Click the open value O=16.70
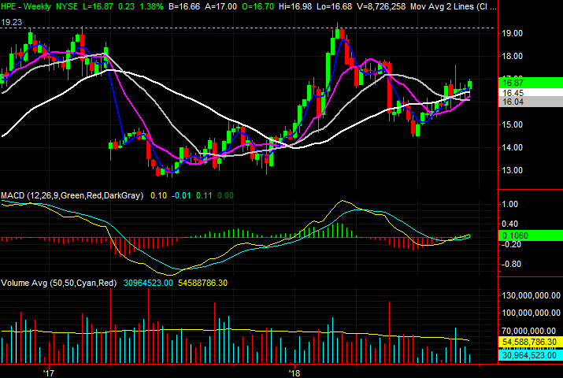The image size is (563, 378). click(x=257, y=6)
